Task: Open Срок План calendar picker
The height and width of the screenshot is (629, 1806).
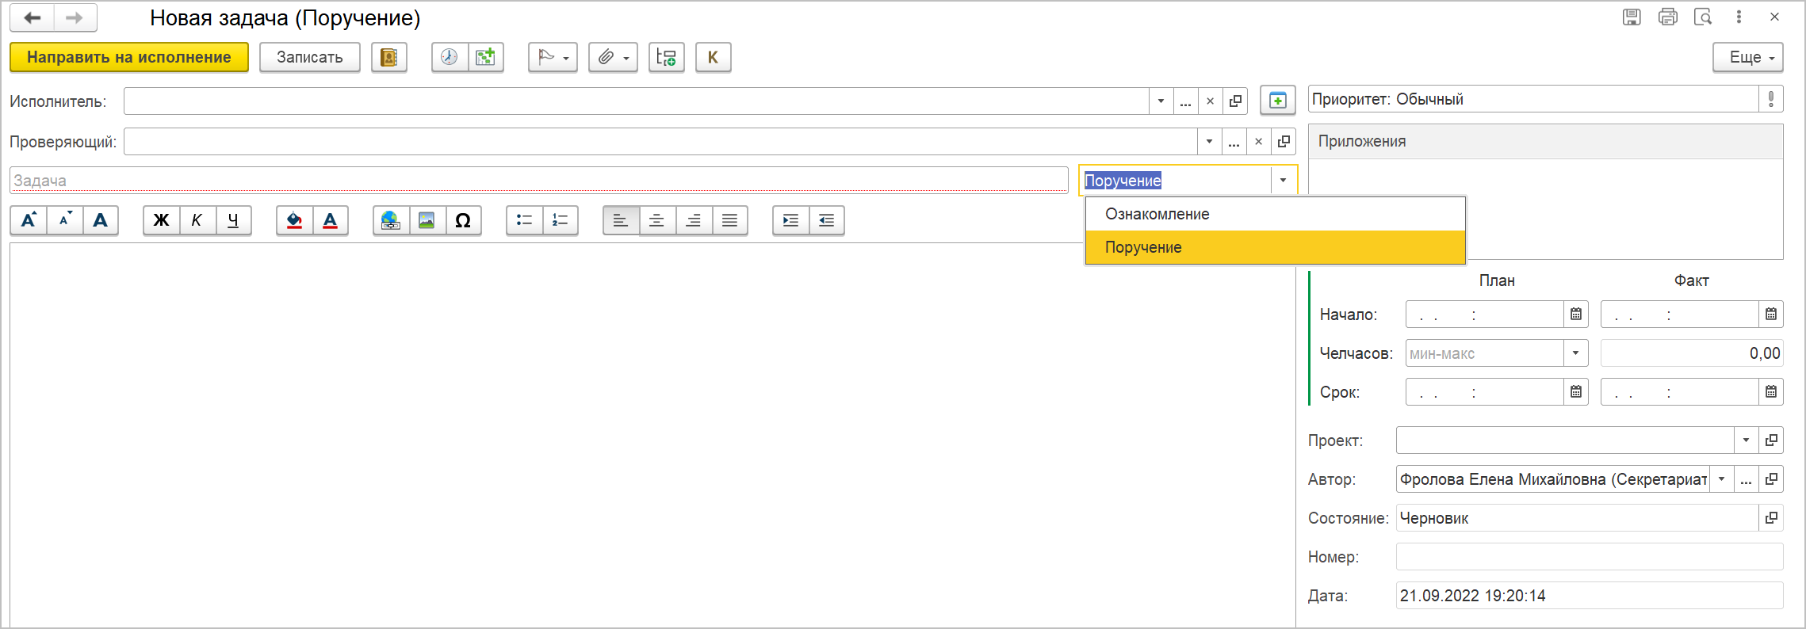Action: click(x=1576, y=391)
